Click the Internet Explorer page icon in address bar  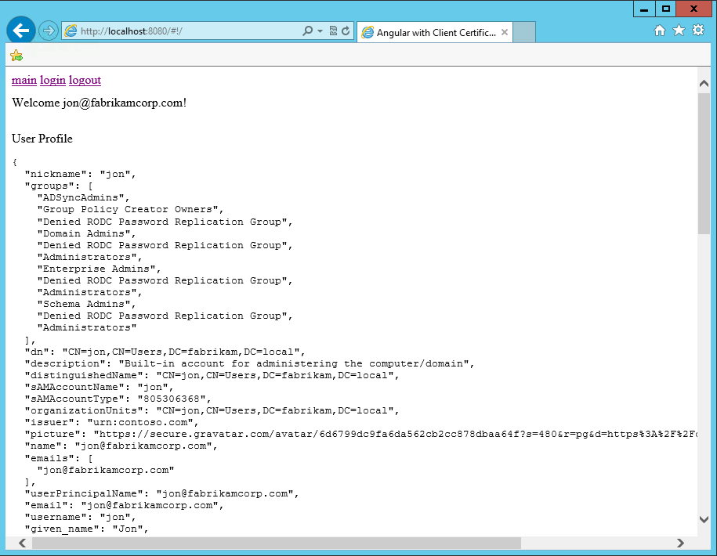(x=69, y=31)
